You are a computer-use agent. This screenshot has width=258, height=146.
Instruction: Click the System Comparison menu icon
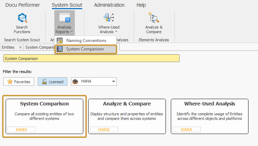[x=60, y=49]
